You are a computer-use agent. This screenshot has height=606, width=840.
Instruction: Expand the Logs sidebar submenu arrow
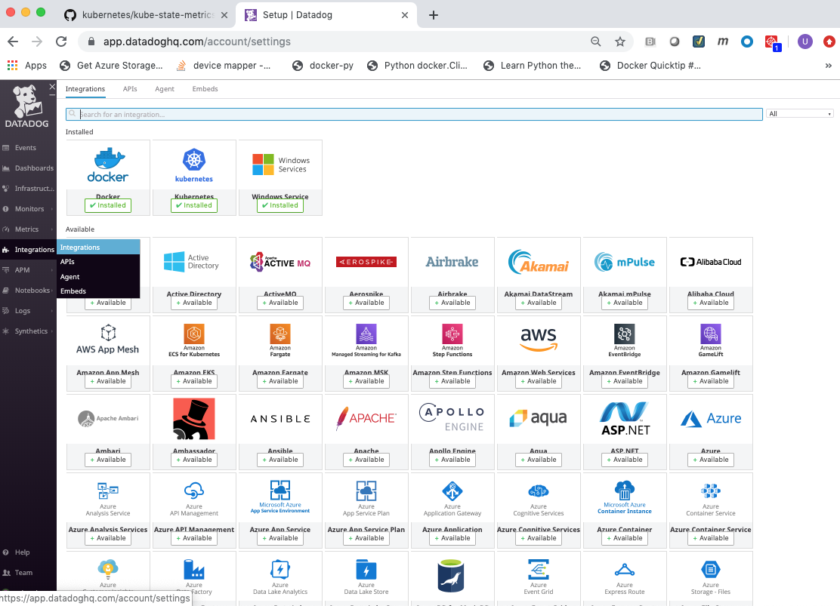[52, 311]
